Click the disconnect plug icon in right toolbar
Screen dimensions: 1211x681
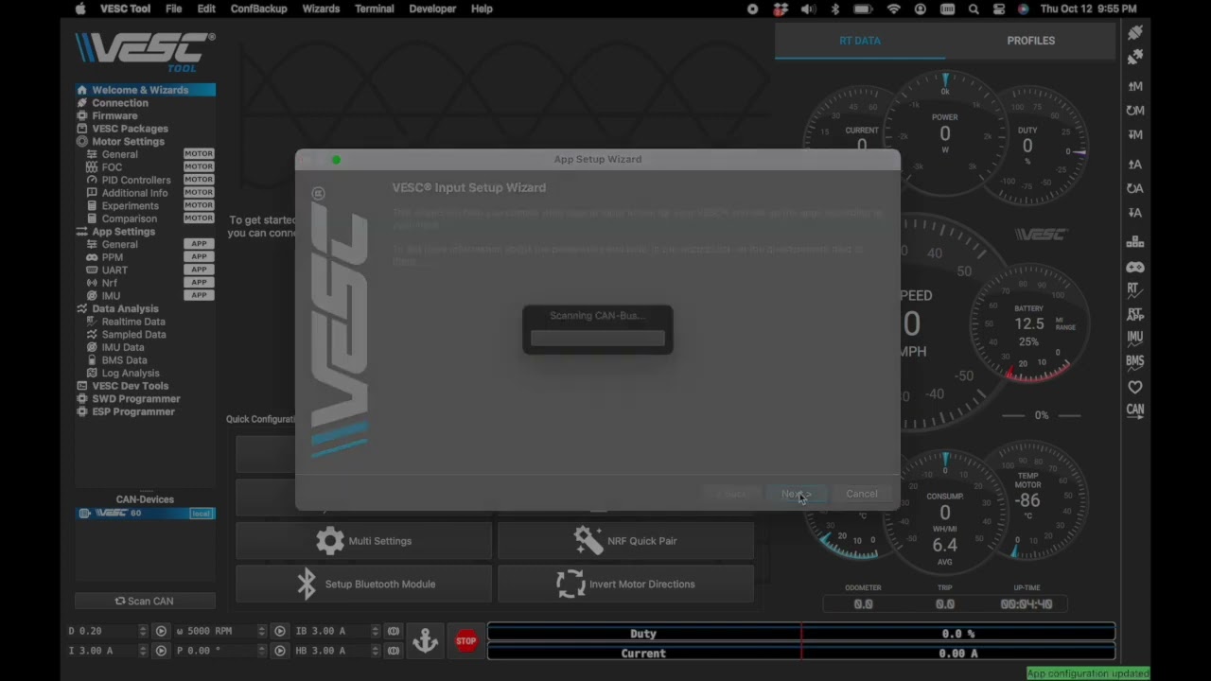[x=1135, y=57]
